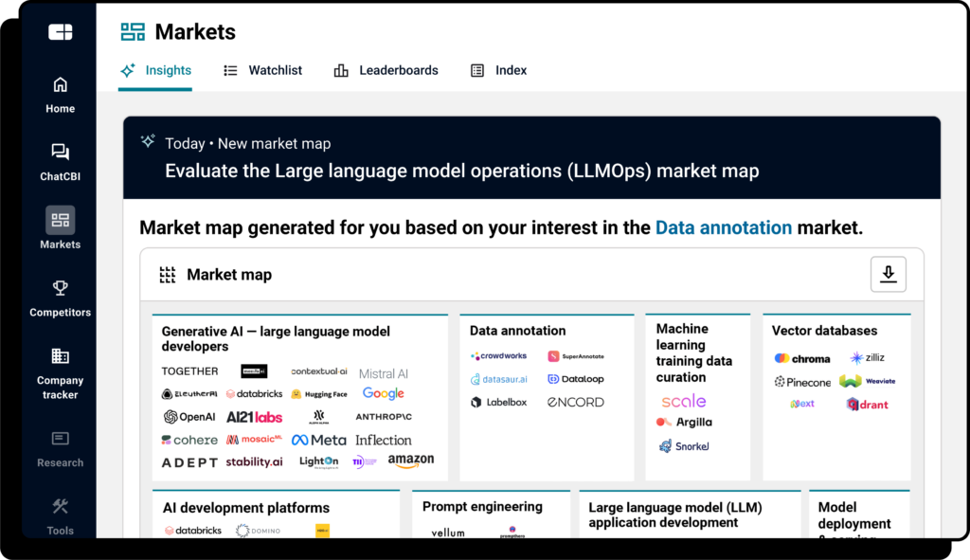Open ChatCBI from sidebar
970x560 pixels.
[60, 163]
